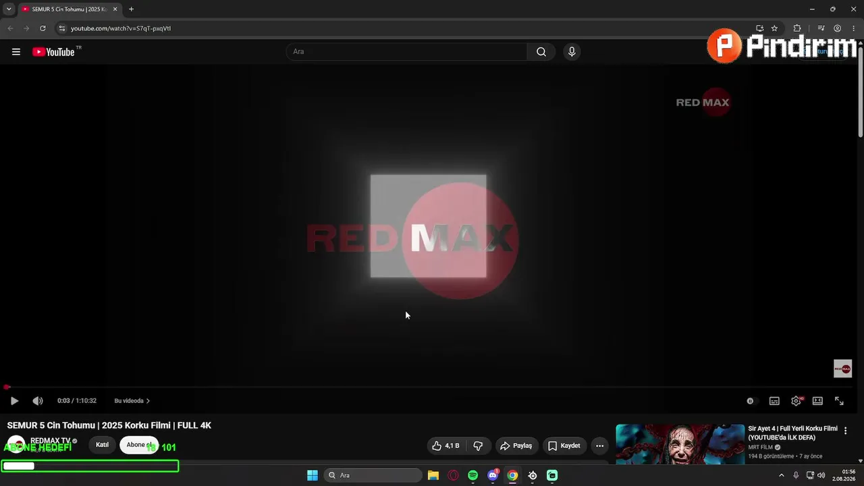Click the '0:03 / 1:10:32' time display
Image resolution: width=864 pixels, height=486 pixels.
click(x=77, y=401)
